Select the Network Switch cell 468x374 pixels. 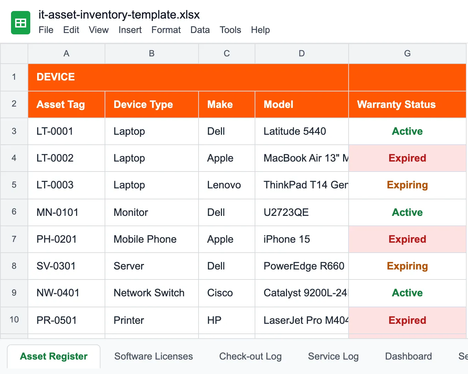[152, 293]
